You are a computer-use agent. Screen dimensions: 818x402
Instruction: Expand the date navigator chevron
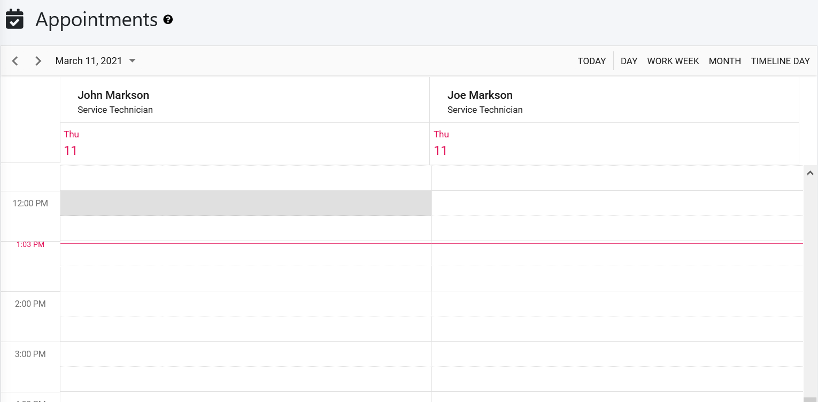pyautogui.click(x=132, y=60)
